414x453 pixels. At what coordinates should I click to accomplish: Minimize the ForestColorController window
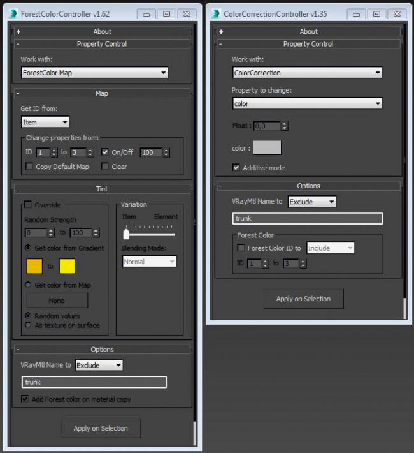[x=146, y=14]
